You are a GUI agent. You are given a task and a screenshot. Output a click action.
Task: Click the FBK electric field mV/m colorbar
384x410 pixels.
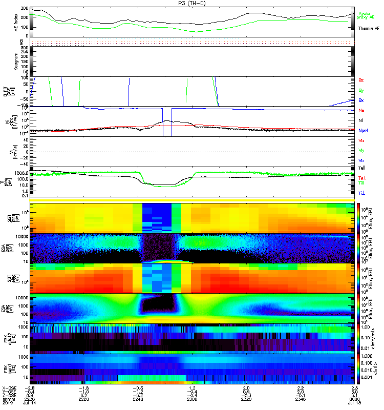[x=358, y=339]
